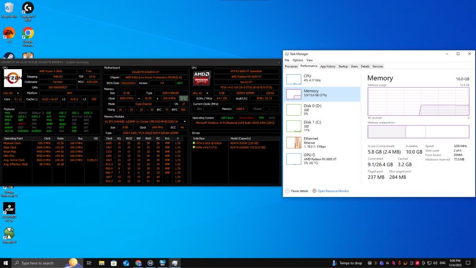
Task: Select the Schedule I desktop icon
Action: click(x=9, y=236)
